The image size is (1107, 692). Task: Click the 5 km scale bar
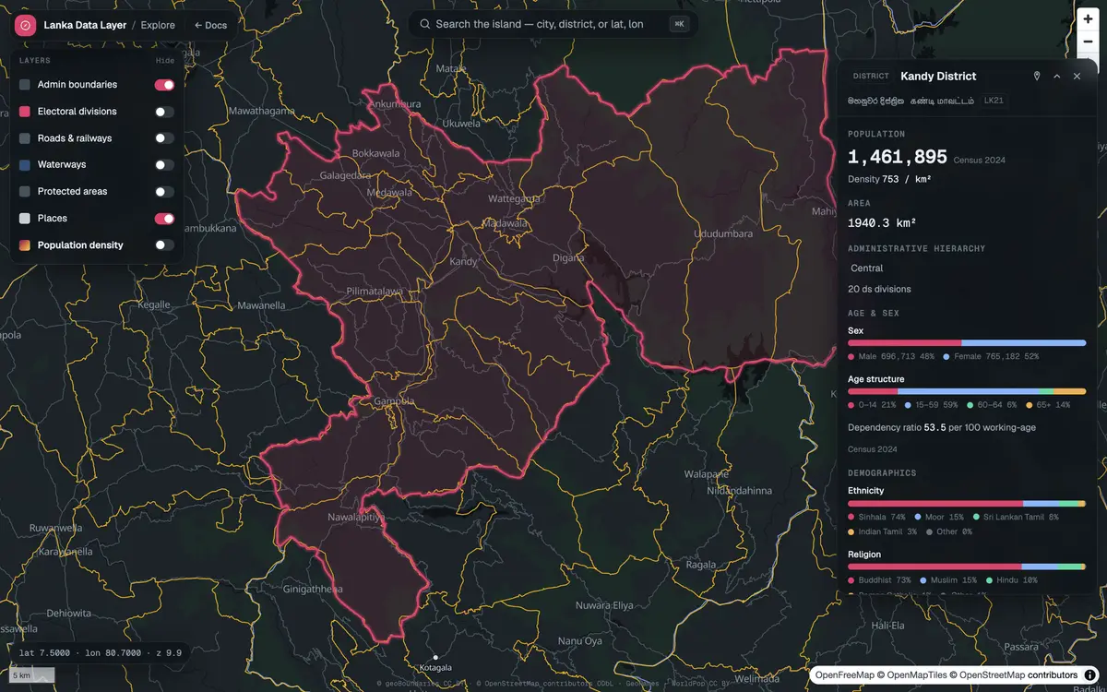click(32, 675)
